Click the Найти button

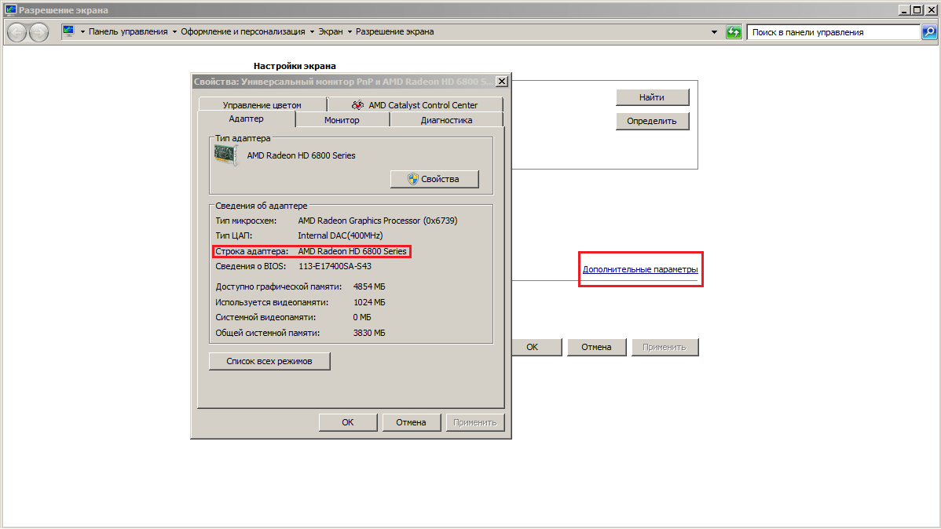point(653,97)
